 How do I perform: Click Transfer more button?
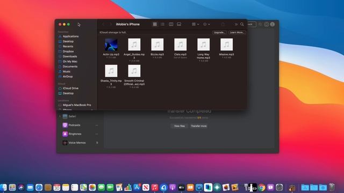tap(198, 126)
